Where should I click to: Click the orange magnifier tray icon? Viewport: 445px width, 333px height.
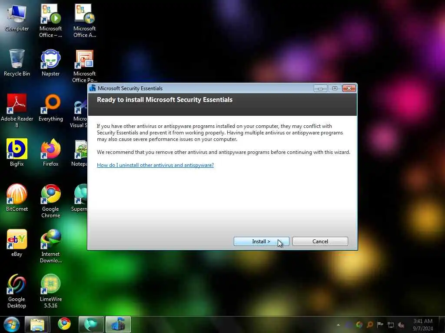pyautogui.click(x=370, y=324)
